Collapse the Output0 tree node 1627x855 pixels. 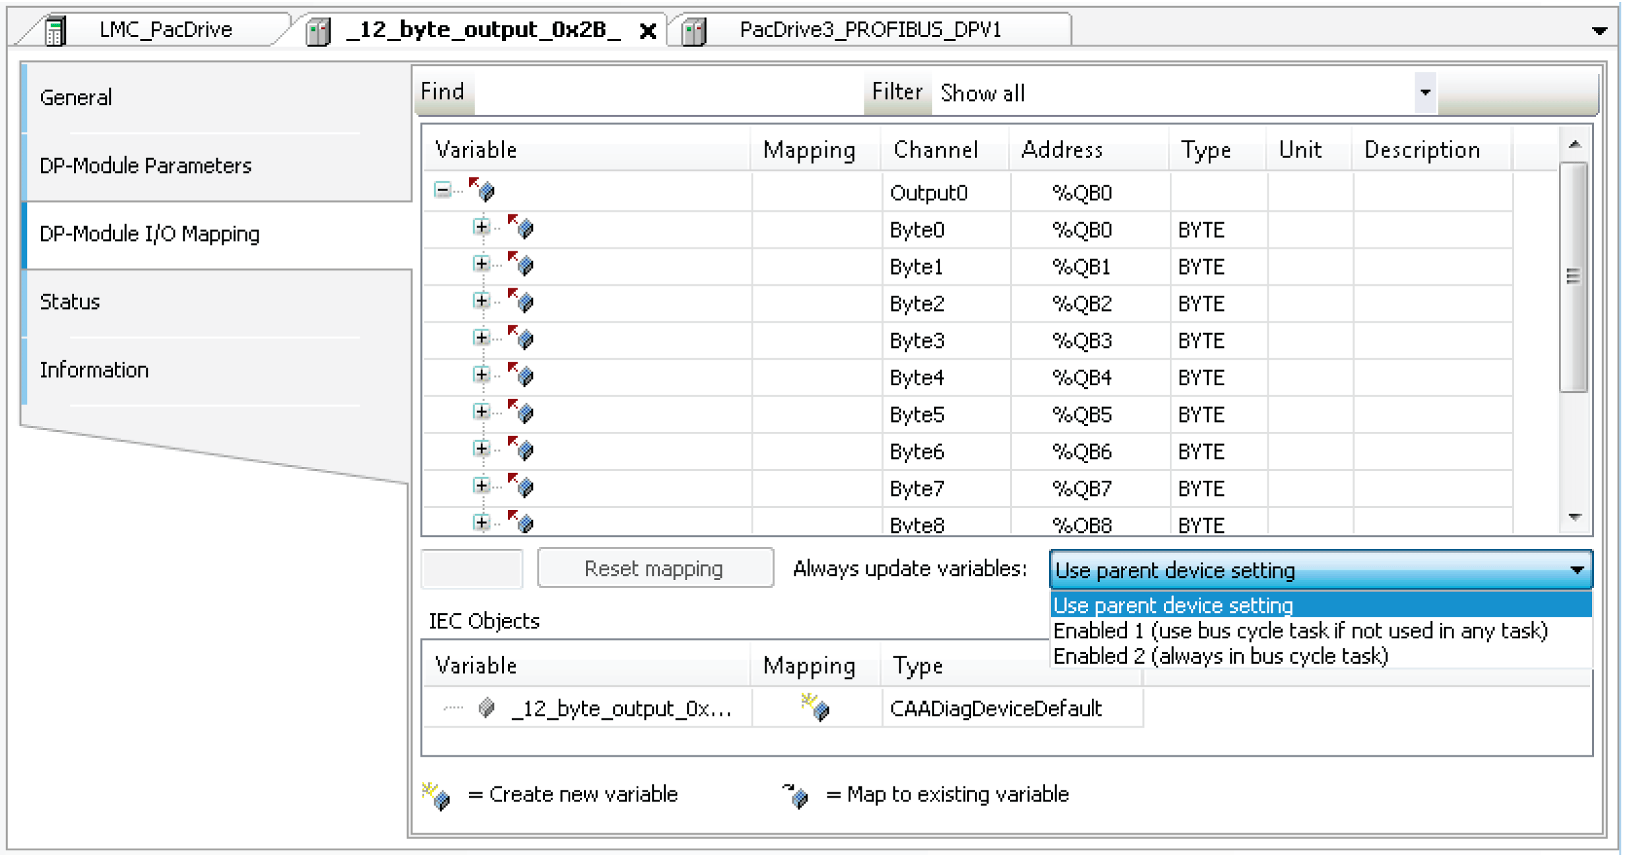443,191
